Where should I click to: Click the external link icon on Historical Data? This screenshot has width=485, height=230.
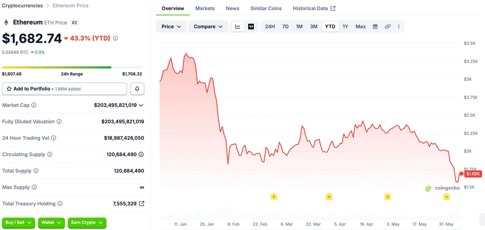[333, 9]
